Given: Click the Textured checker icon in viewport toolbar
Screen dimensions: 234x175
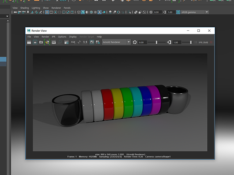Looking at the screenshot, I should click(95, 12).
